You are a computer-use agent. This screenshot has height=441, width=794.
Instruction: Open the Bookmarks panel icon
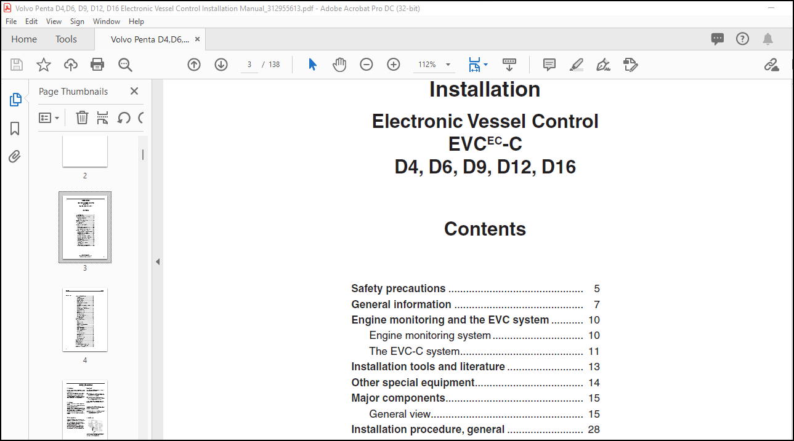pos(15,129)
